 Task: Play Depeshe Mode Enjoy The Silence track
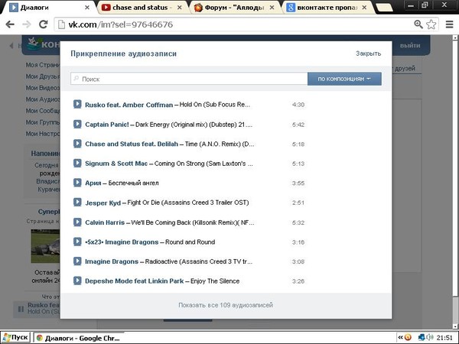[x=77, y=281]
